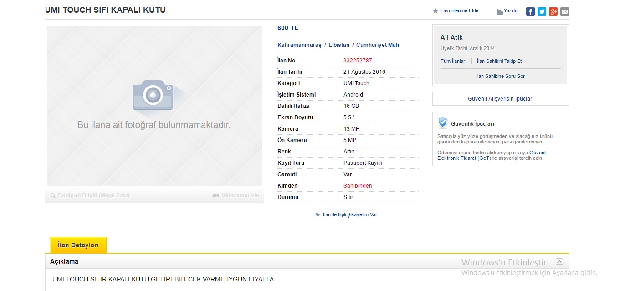Click the printer icon
This screenshot has height=291, width=620.
(x=499, y=11)
